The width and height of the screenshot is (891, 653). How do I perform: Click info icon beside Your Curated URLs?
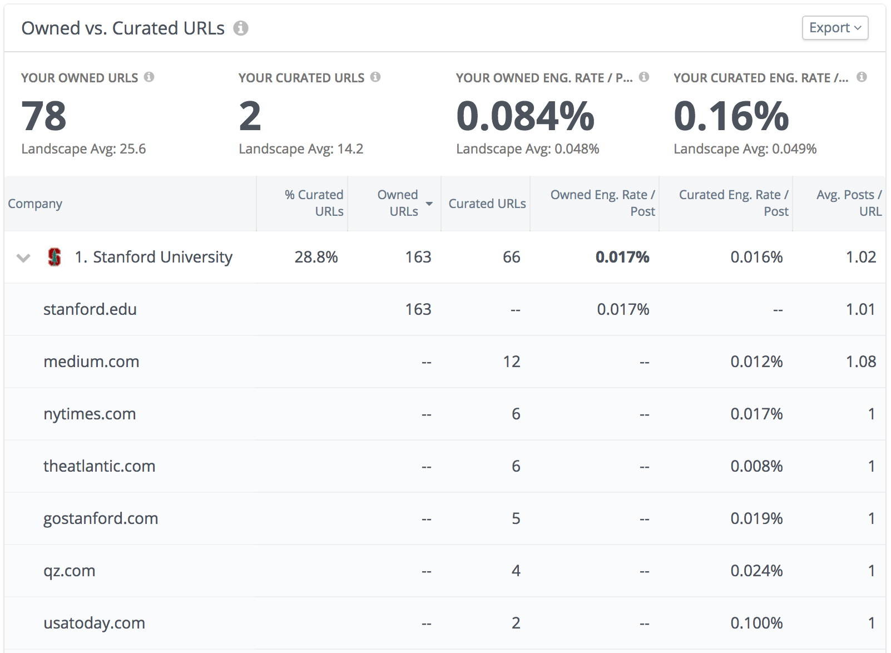[375, 77]
